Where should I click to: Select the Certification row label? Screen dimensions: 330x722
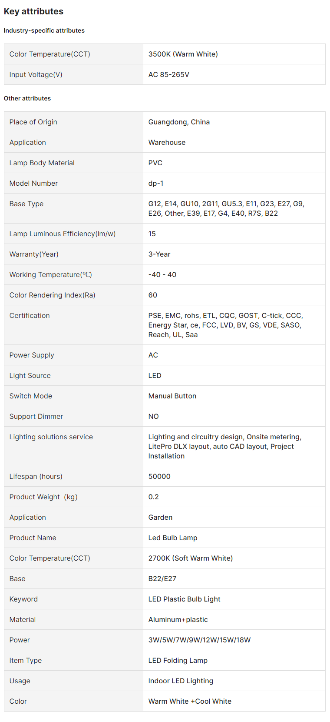click(30, 315)
